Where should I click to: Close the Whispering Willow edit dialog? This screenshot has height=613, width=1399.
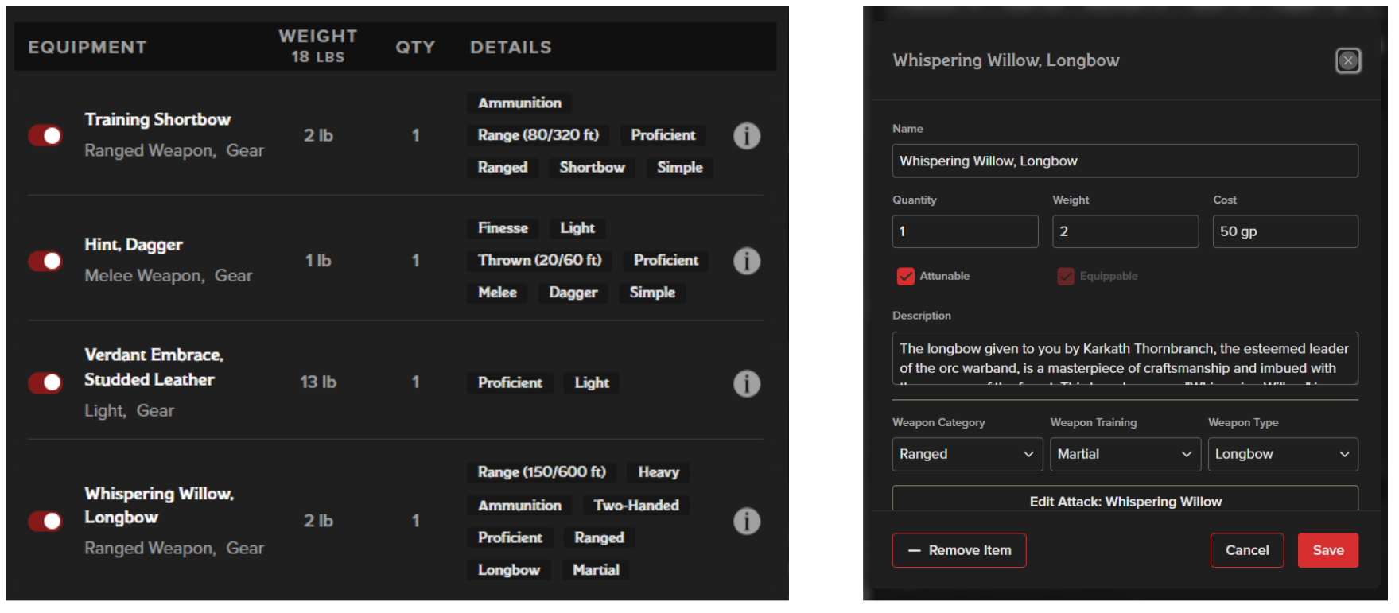[1347, 60]
